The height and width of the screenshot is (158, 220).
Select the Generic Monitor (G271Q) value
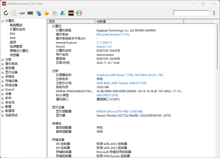[x=134, y=115]
